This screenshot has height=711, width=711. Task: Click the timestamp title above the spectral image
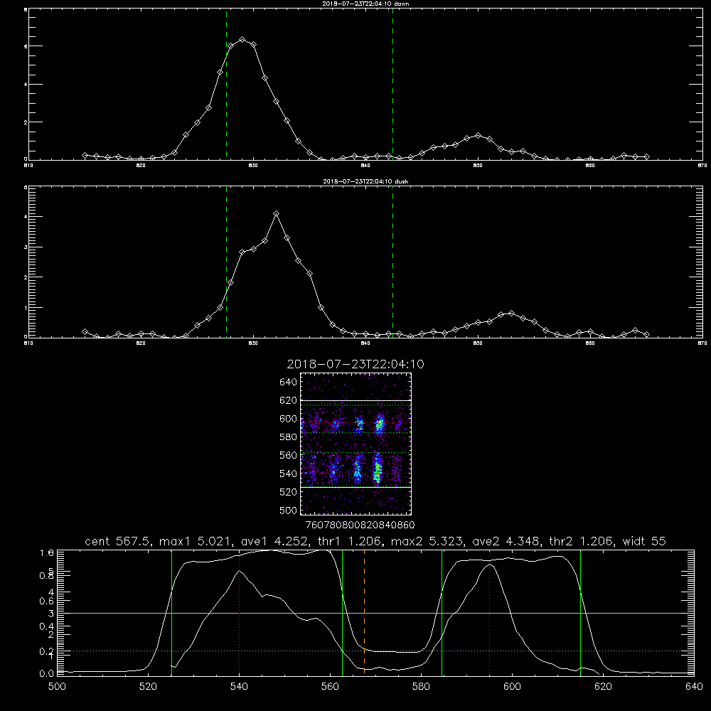click(x=355, y=364)
